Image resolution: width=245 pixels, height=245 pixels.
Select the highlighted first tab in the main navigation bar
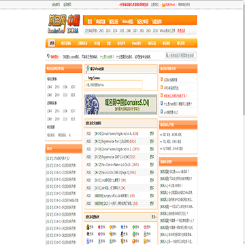[52, 43]
